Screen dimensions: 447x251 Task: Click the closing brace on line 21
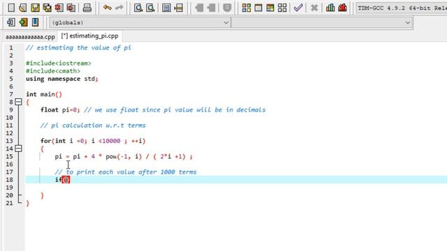[28, 203]
